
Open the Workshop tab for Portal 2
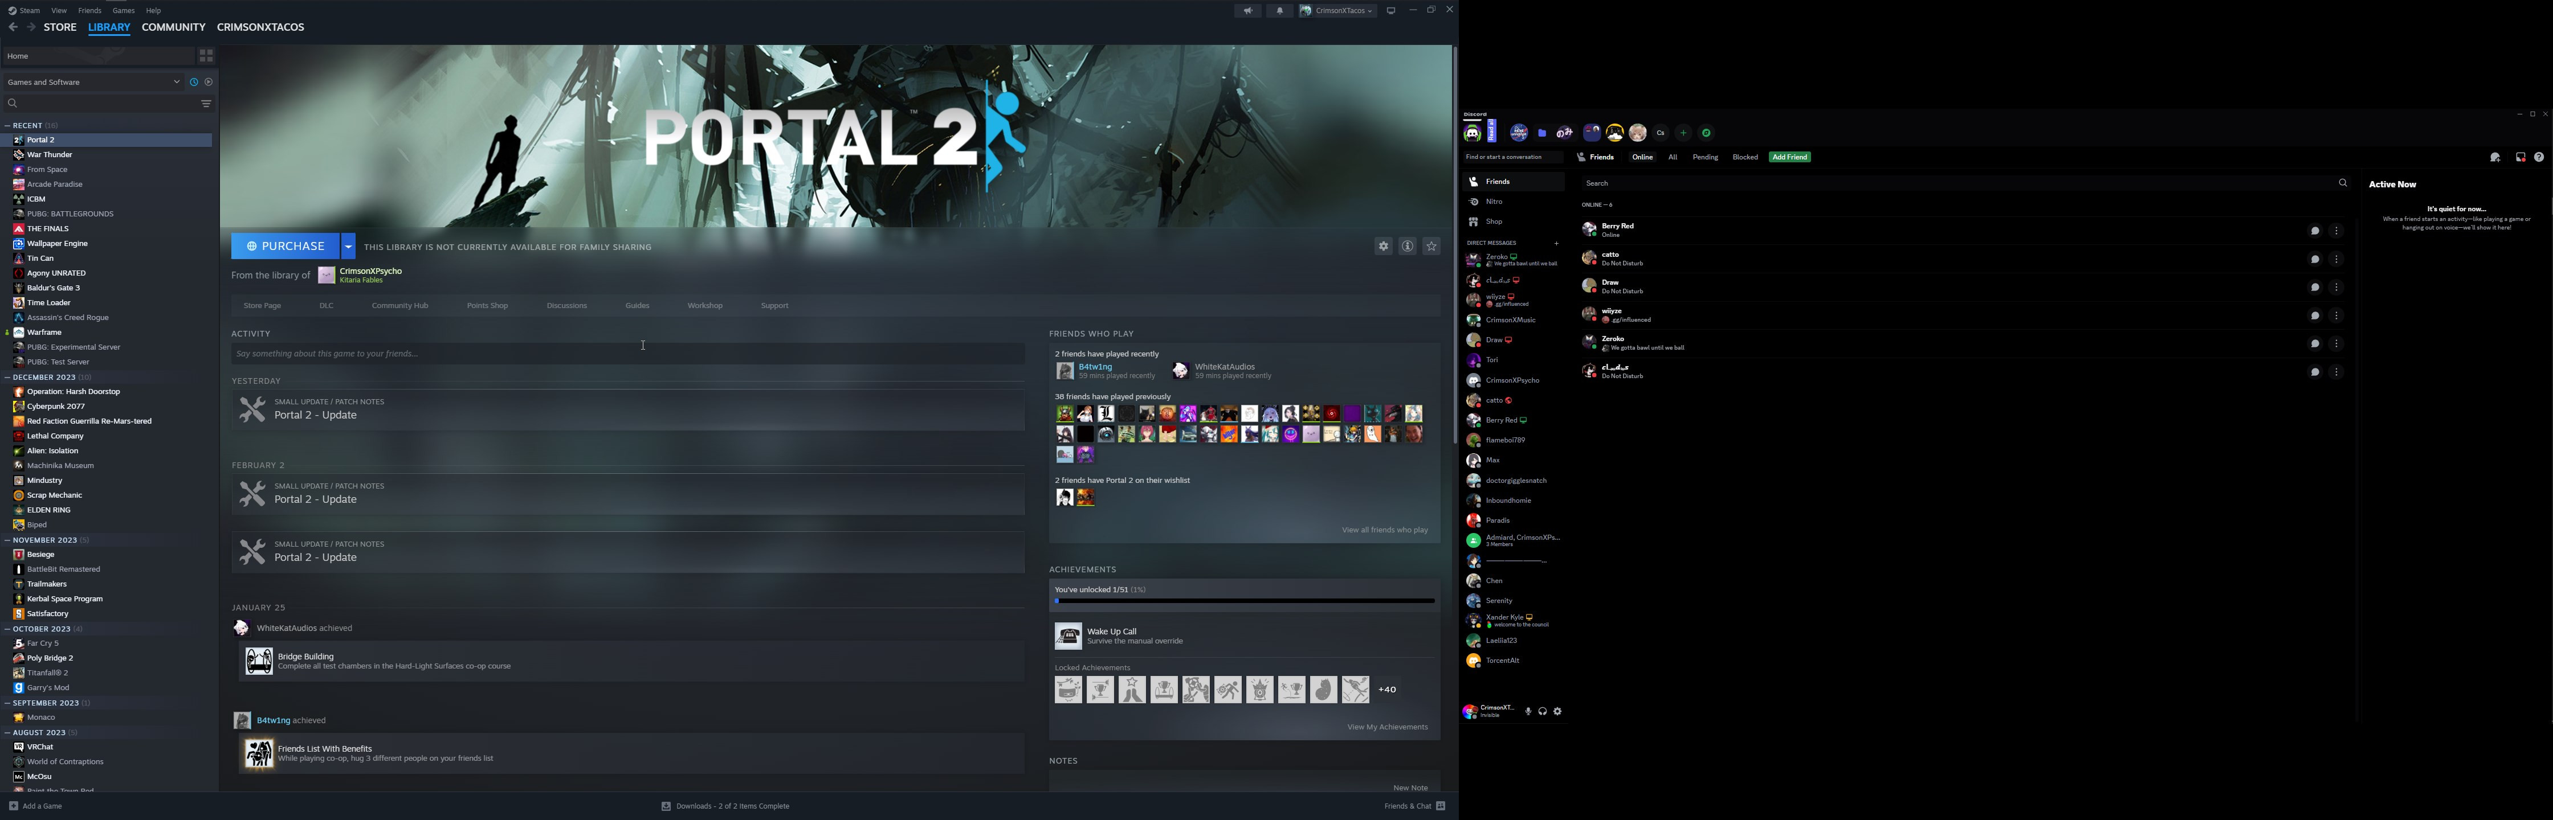coord(705,306)
